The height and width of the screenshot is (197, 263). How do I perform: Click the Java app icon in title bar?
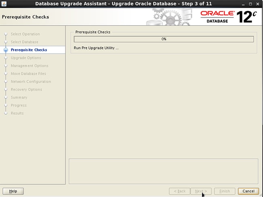pyautogui.click(x=4, y=4)
